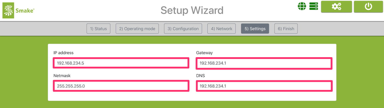This screenshot has width=384, height=108.
Task: Click the green server stack icon
Action: 314,6
